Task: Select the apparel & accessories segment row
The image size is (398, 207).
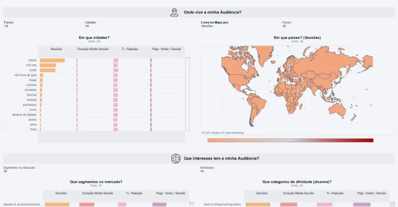Action: 22,204
